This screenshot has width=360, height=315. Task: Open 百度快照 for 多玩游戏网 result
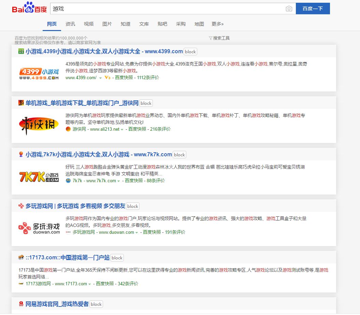(x=152, y=232)
